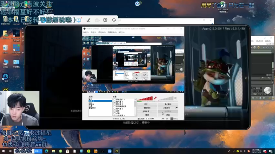The image size is (275, 154).
Task: Select the highlighted scene in OBS scenes list
Action: pos(100,101)
